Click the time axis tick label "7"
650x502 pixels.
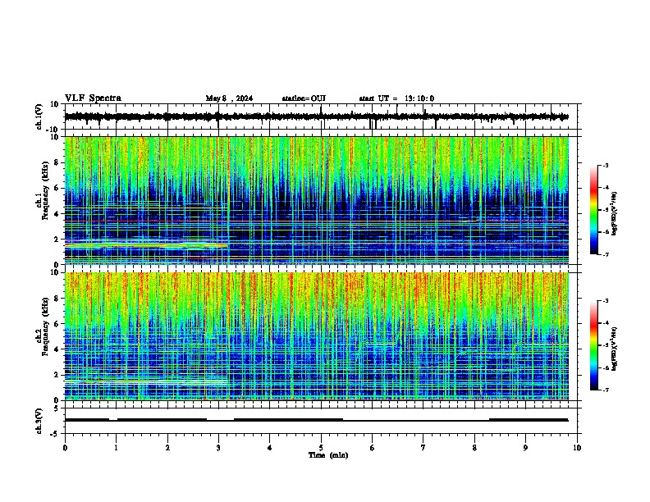[423, 448]
